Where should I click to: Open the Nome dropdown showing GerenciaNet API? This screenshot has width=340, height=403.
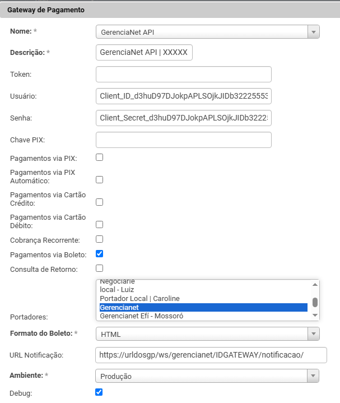[207, 32]
